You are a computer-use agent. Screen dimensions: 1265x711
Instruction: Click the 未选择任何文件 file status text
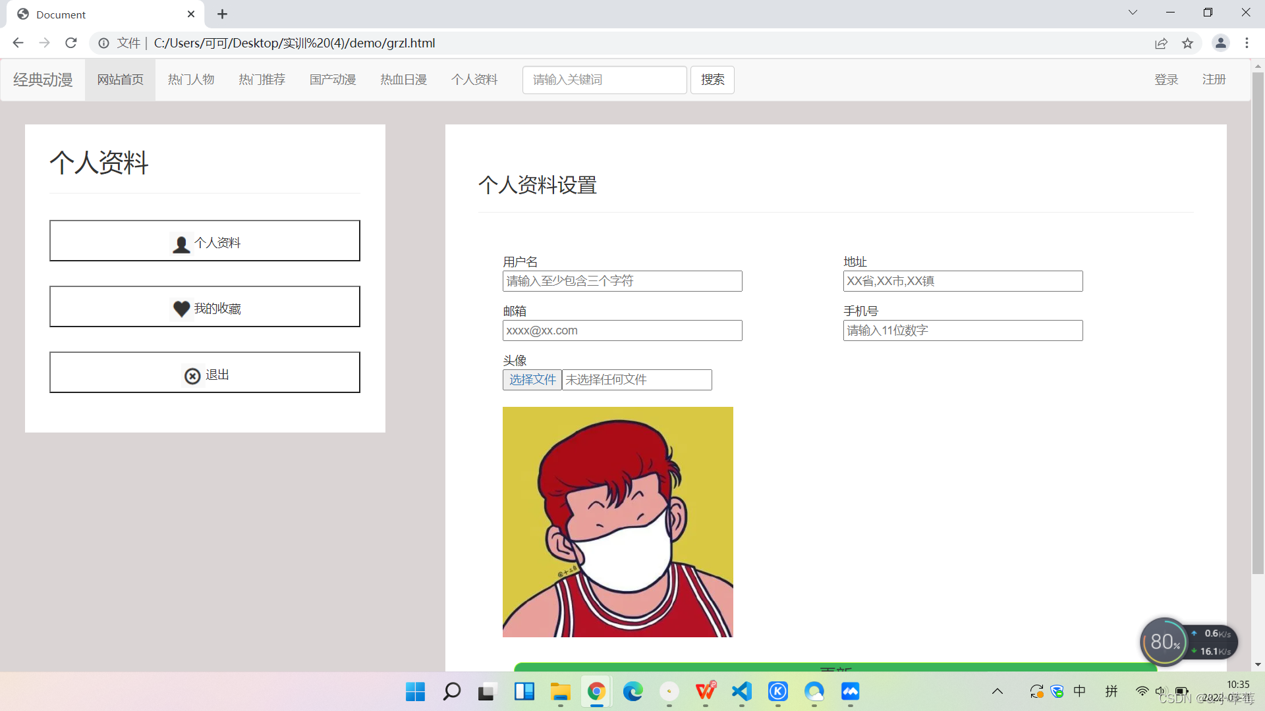605,380
